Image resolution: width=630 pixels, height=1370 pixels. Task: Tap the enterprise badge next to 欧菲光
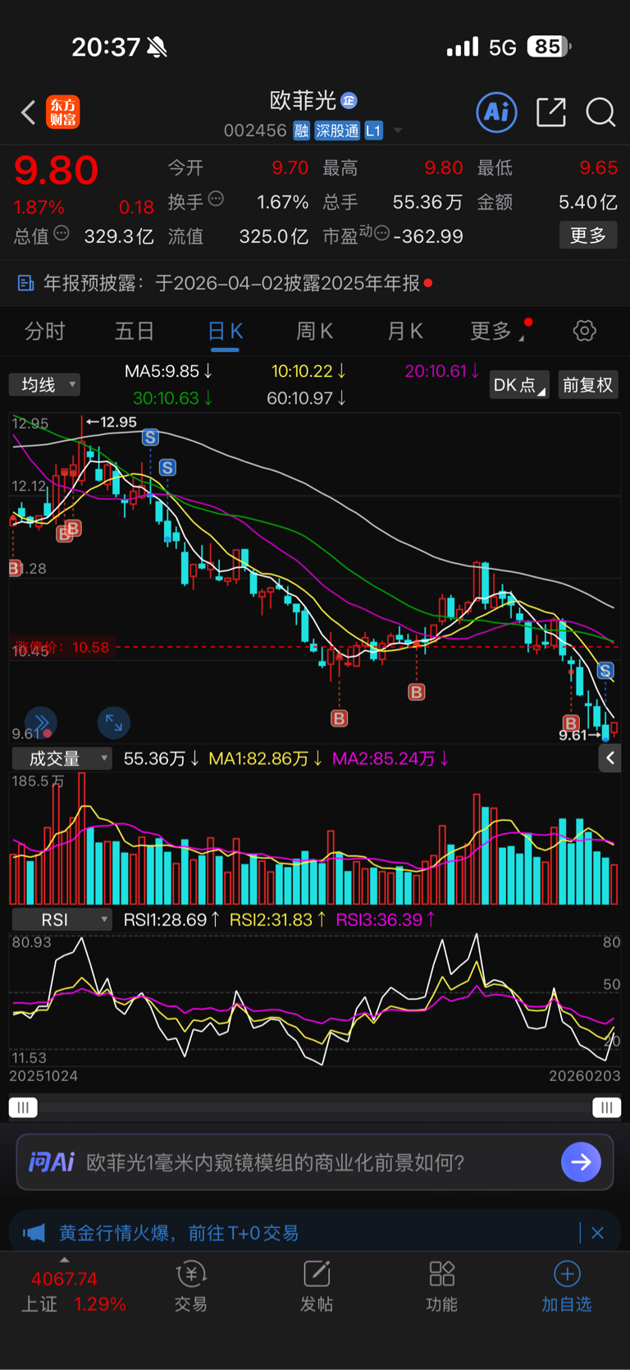tap(349, 100)
